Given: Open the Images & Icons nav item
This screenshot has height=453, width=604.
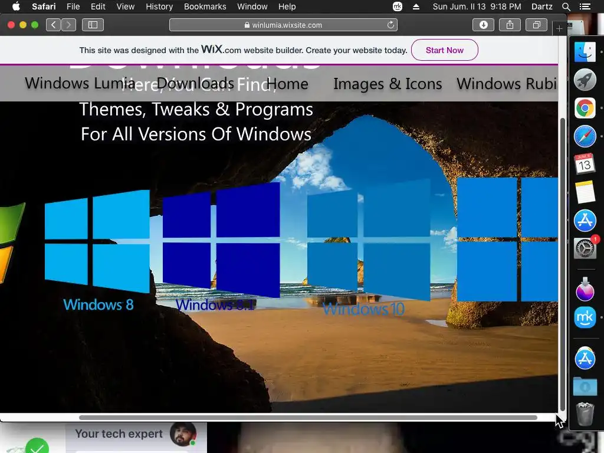Looking at the screenshot, I should coord(388,84).
